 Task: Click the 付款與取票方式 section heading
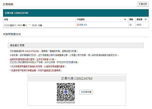pyautogui.click(x=12, y=34)
